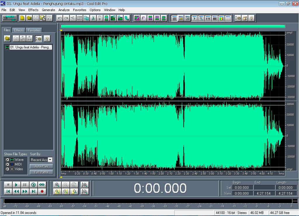Screen dimensions: 299x216
Task: Select the Files tab in left panel
Action: coord(7,30)
